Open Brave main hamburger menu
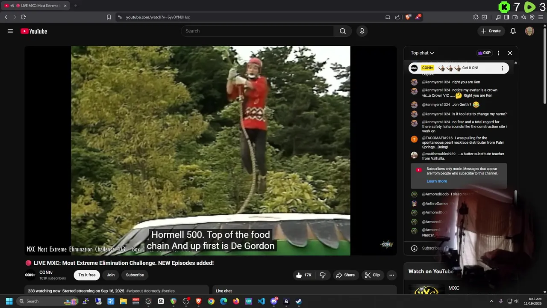547x308 pixels. pos(541,17)
